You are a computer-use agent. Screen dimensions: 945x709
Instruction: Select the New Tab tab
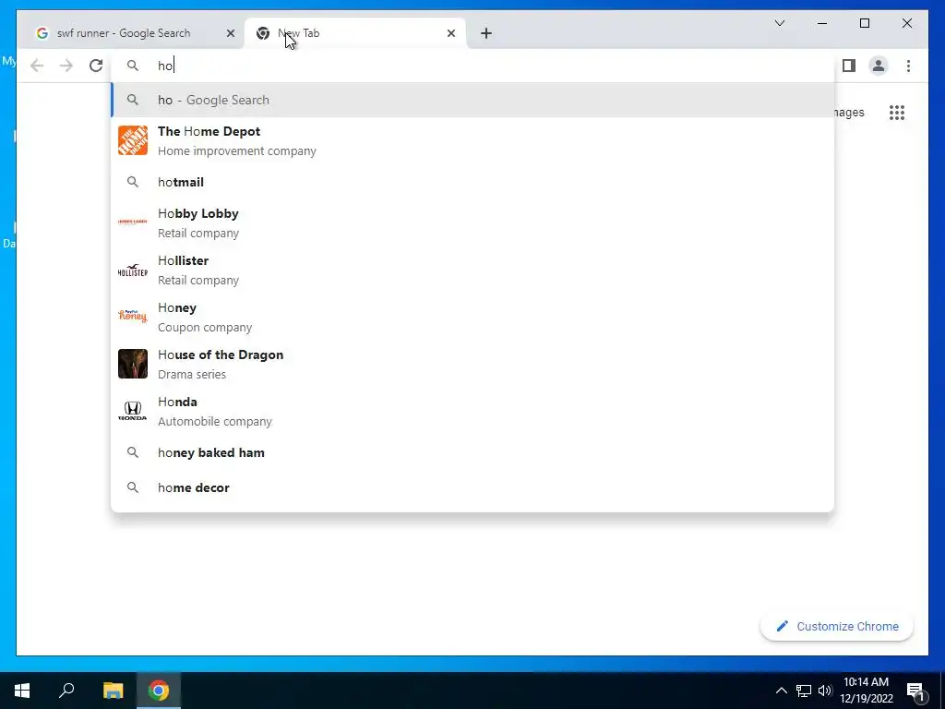(x=355, y=34)
